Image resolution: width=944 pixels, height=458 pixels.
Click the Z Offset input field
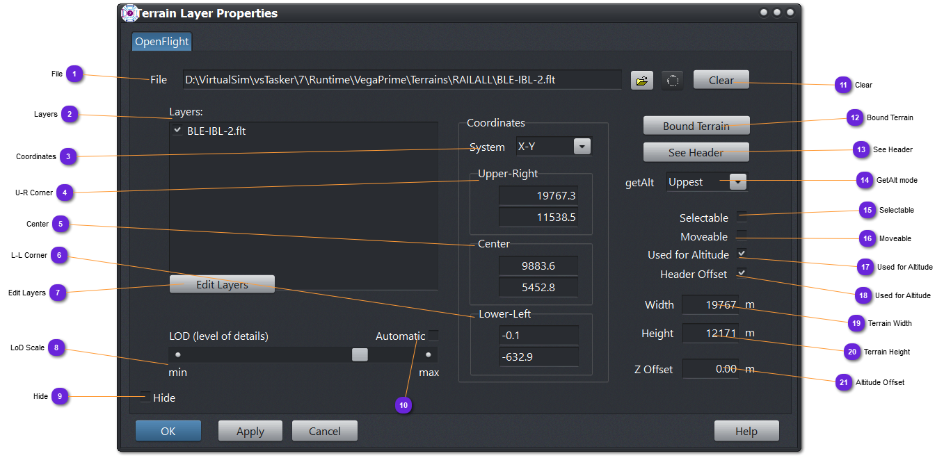710,369
